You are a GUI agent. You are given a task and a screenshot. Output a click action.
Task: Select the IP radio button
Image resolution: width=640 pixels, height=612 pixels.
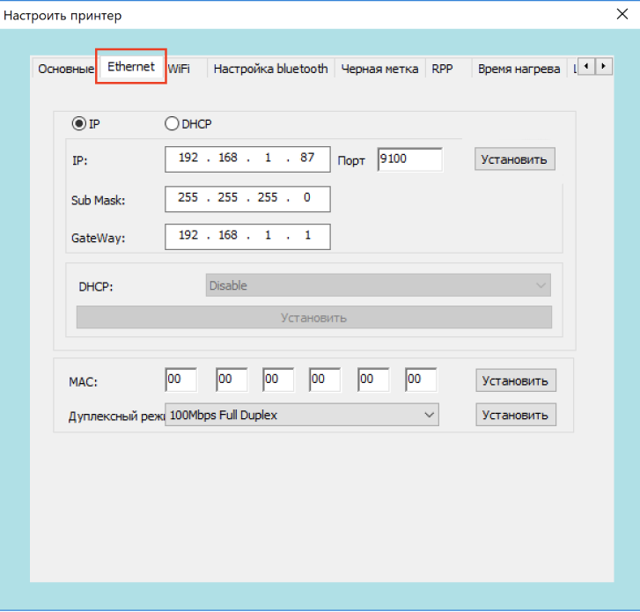(79, 124)
